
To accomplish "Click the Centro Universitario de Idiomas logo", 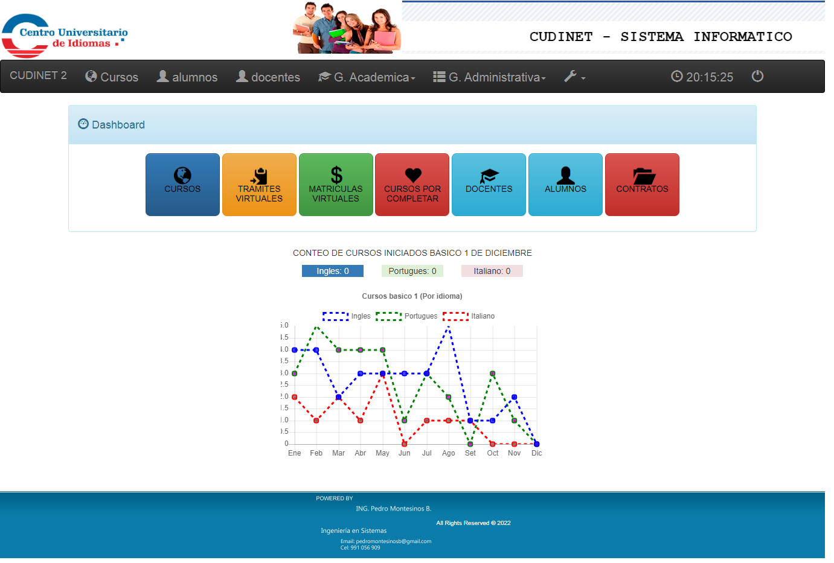I will click(65, 35).
